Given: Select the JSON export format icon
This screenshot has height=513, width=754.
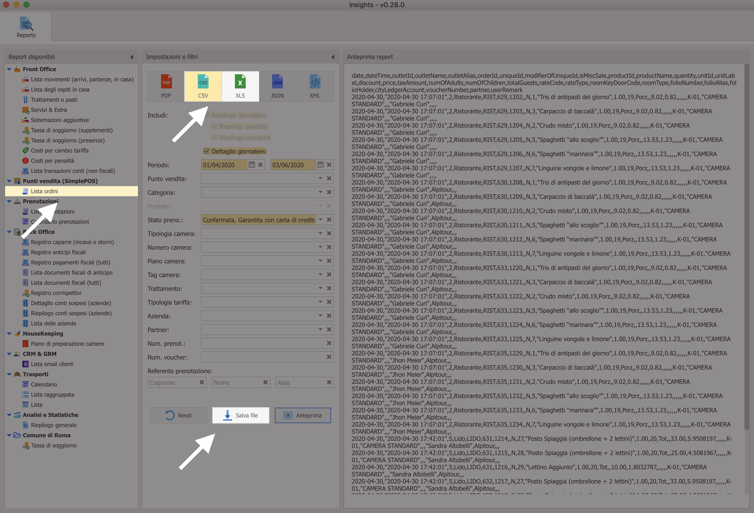Looking at the screenshot, I should click(277, 85).
